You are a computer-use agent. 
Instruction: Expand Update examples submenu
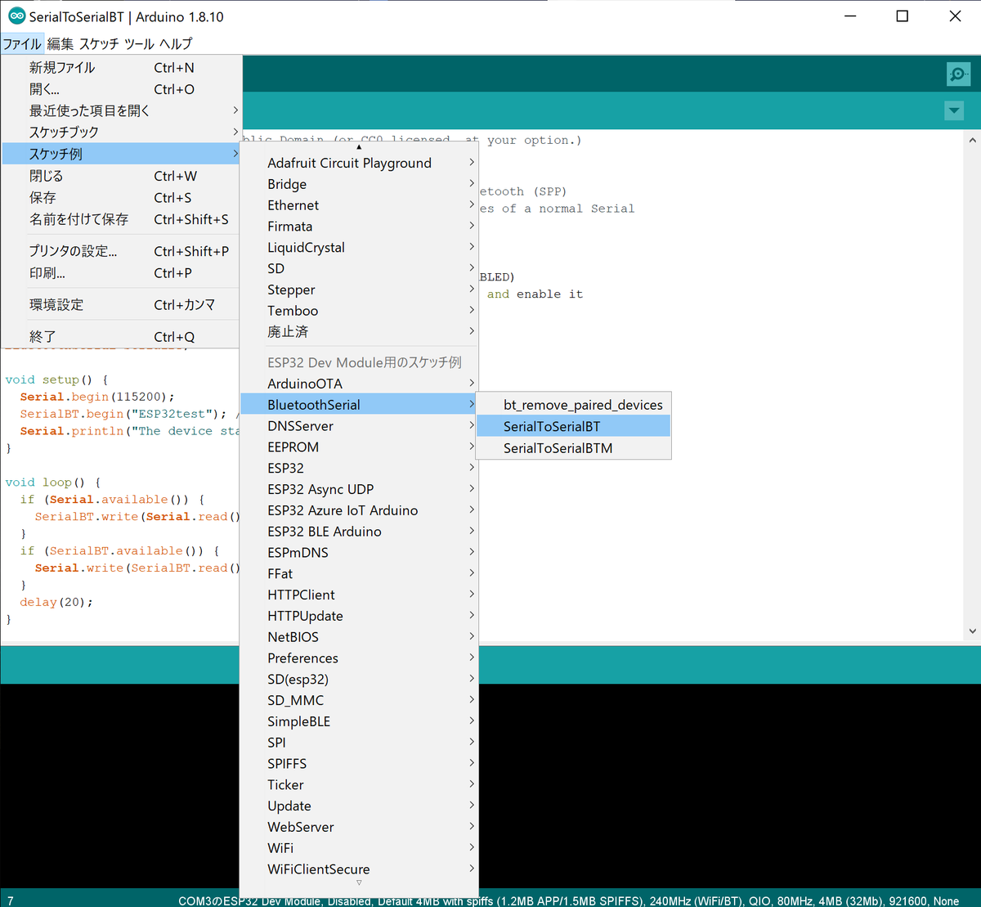coord(359,806)
